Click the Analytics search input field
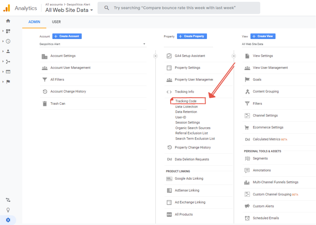This screenshot has width=316, height=225. pos(179,8)
